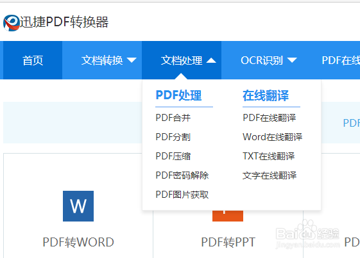The width and height of the screenshot is (360, 258).
Task: Click the 迅捷PDF转换器 title text
Action: (64, 22)
